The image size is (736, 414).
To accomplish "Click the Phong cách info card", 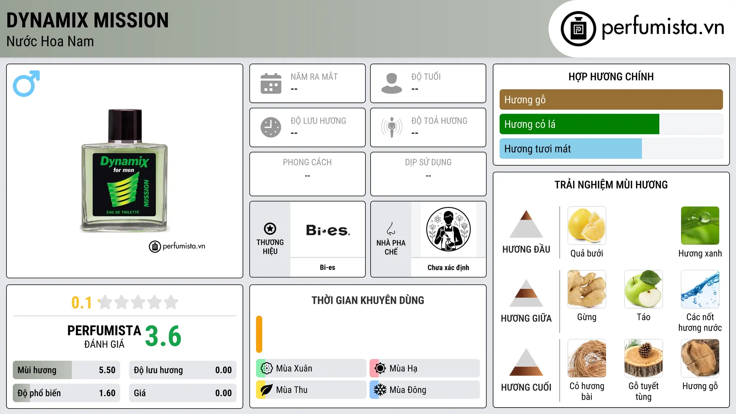I will tap(307, 174).
